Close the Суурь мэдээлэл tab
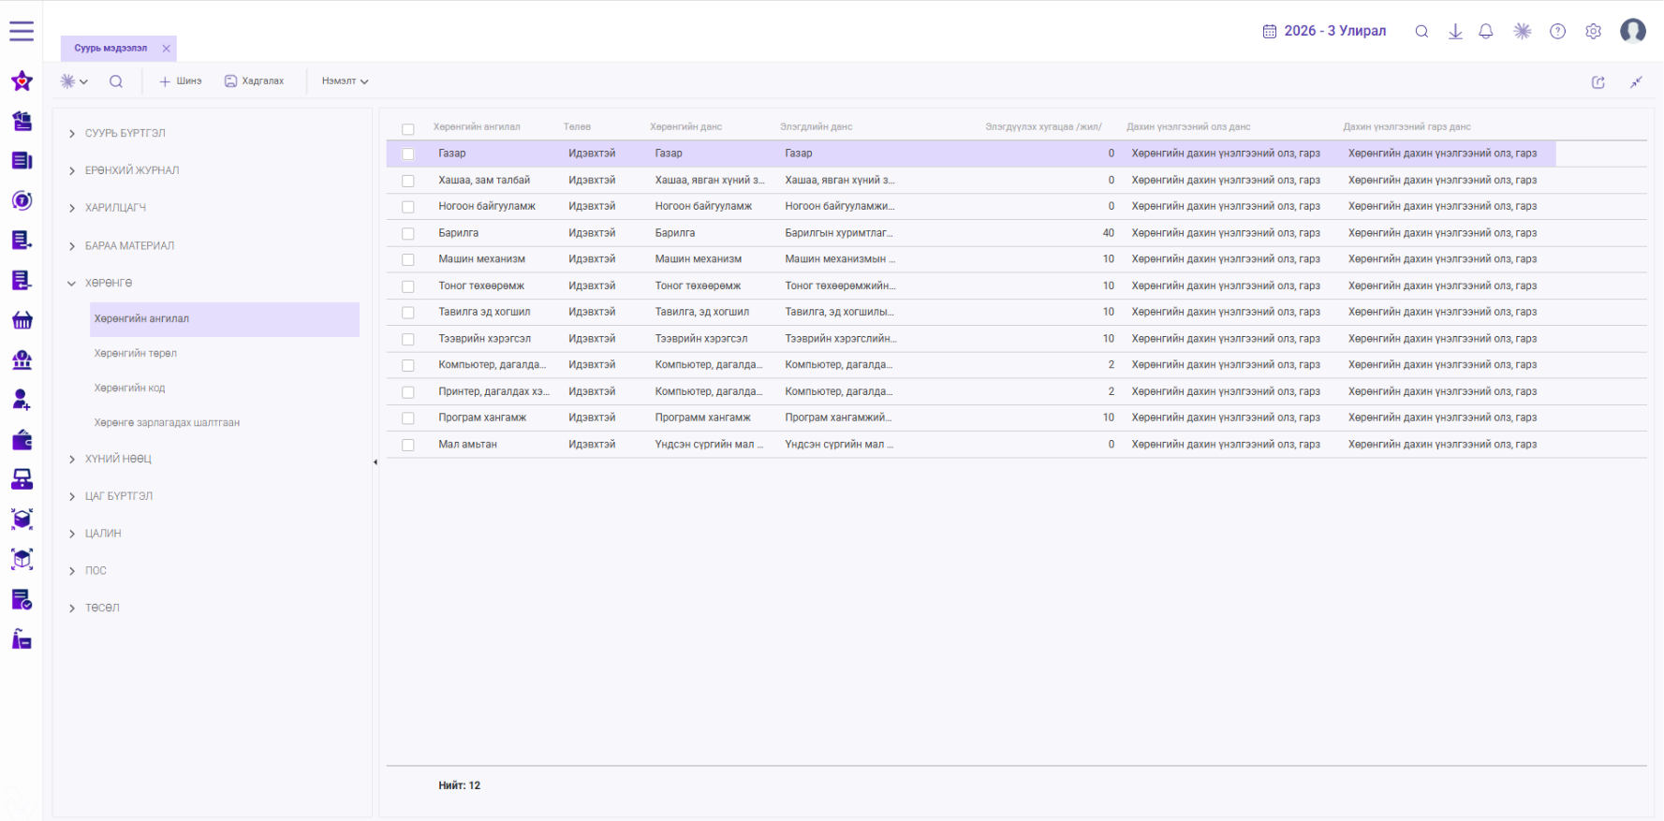Screen dimensions: 1664x821 [166, 49]
